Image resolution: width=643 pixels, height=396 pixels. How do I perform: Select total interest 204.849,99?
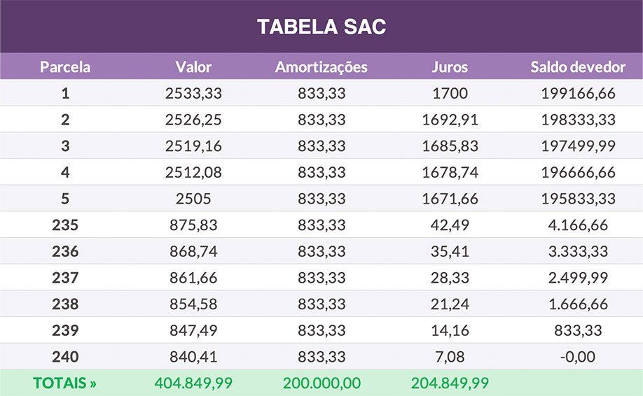[450, 383]
